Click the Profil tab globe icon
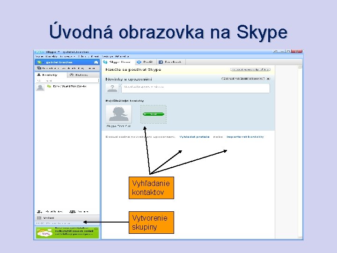This screenshot has width=337, height=253. point(139,62)
